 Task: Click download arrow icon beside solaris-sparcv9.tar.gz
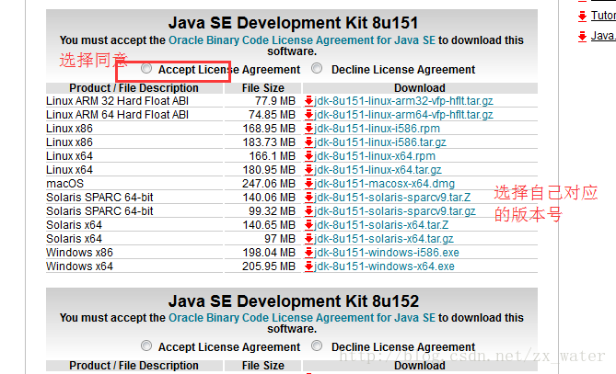point(308,211)
